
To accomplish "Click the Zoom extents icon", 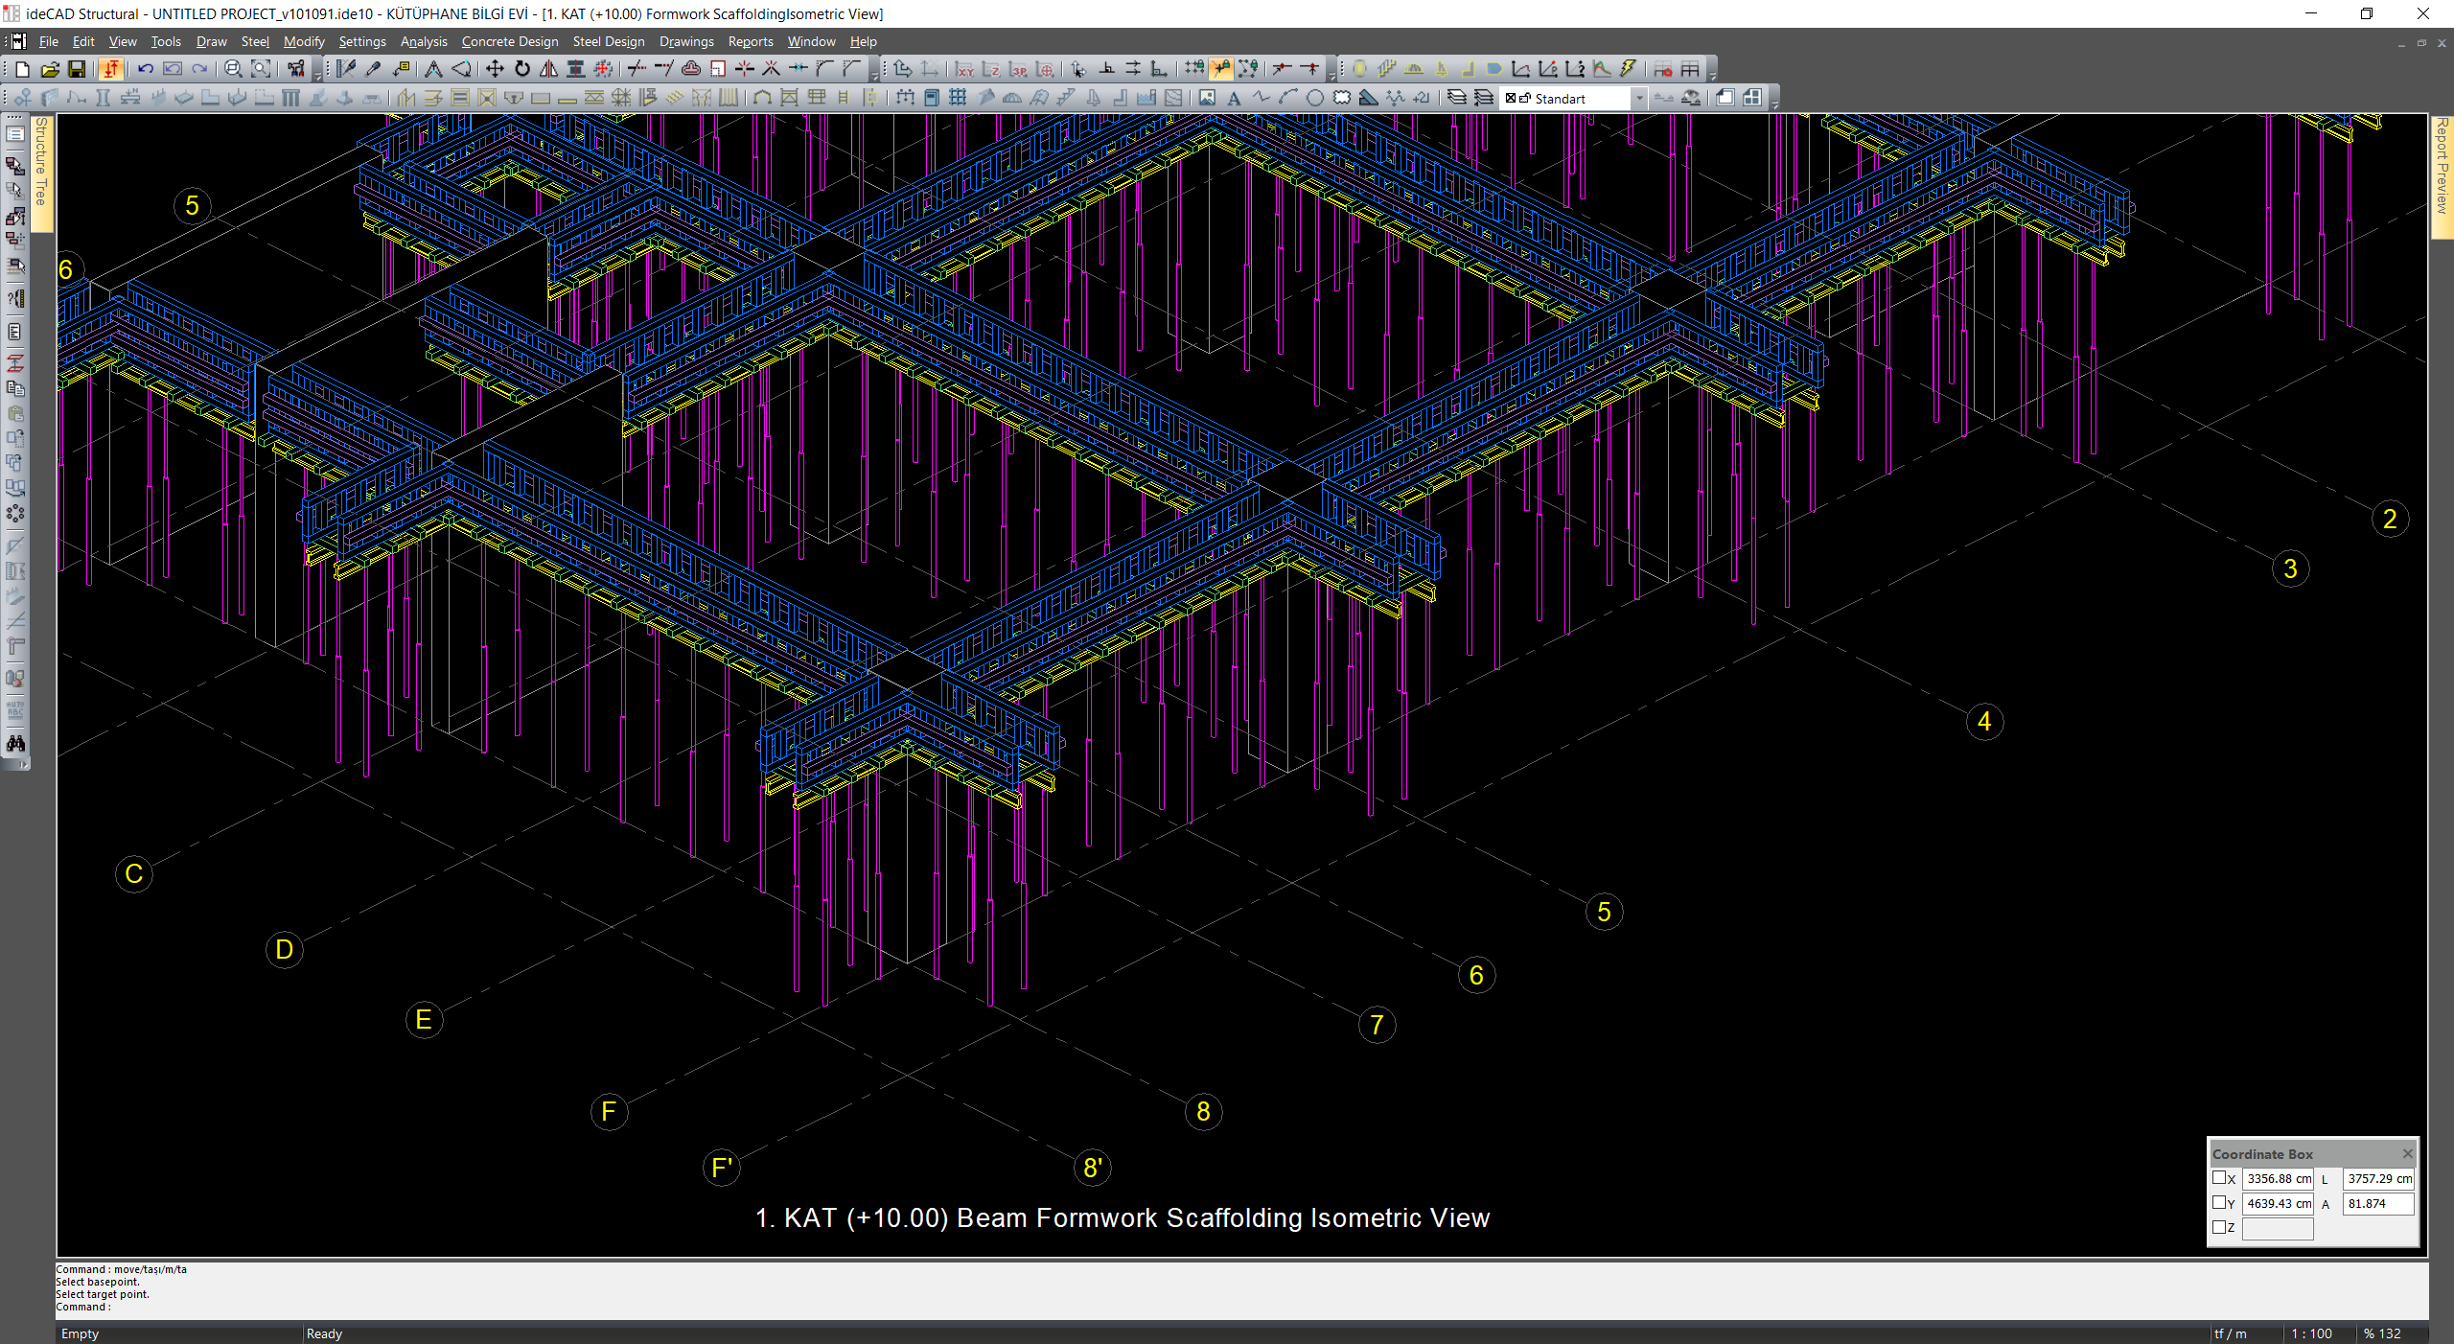I will [x=260, y=69].
